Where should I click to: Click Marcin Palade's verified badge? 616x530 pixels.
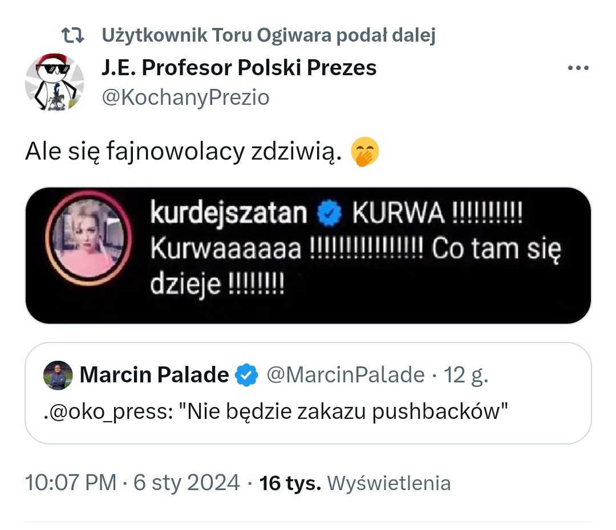pos(246,374)
